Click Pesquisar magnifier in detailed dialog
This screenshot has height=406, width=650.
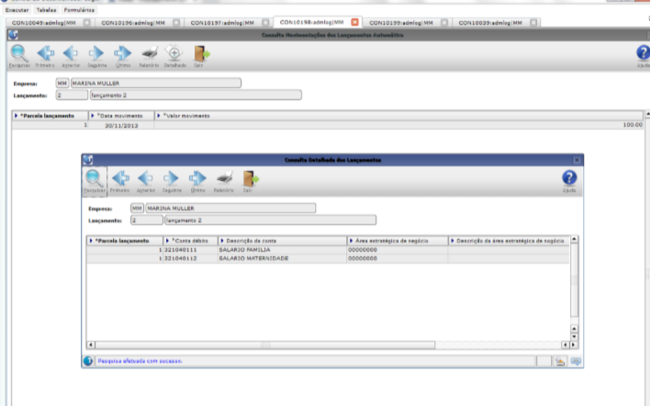(94, 181)
